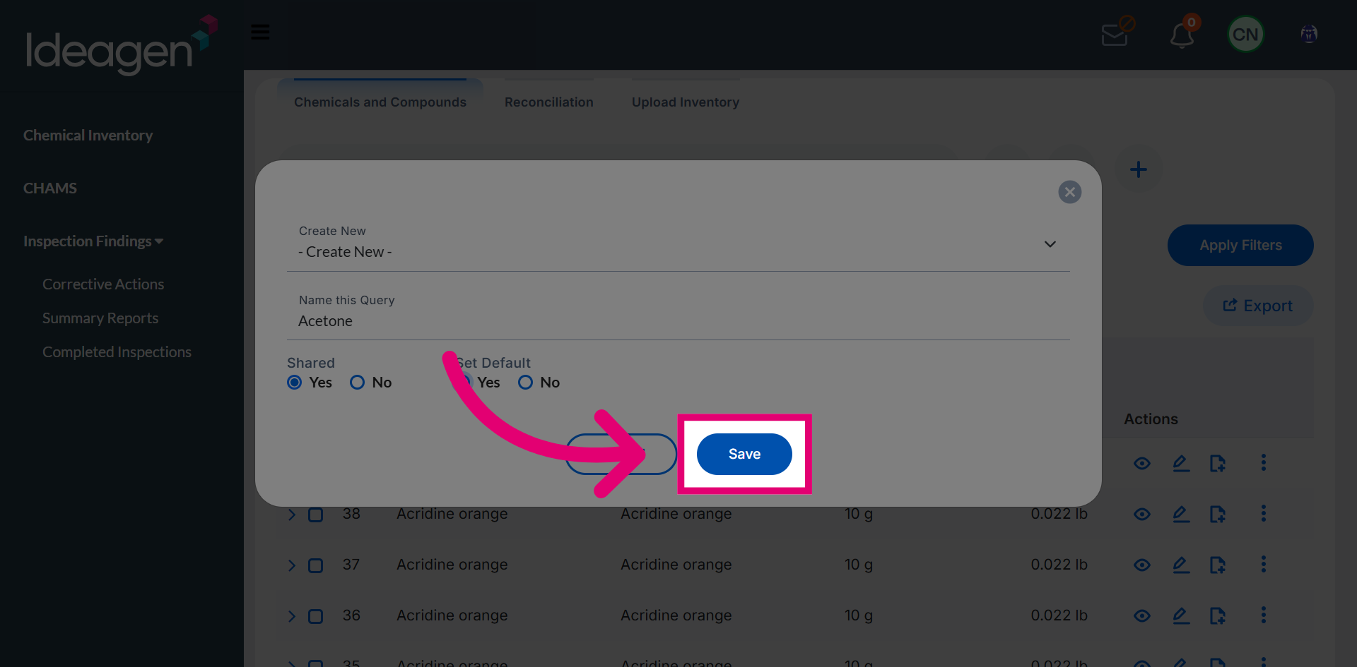
Task: Expand row 36 Acridine orange
Action: pyautogui.click(x=292, y=616)
